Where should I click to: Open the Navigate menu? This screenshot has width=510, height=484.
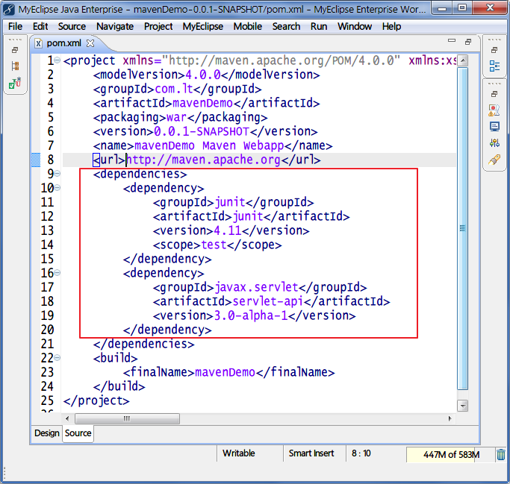115,26
